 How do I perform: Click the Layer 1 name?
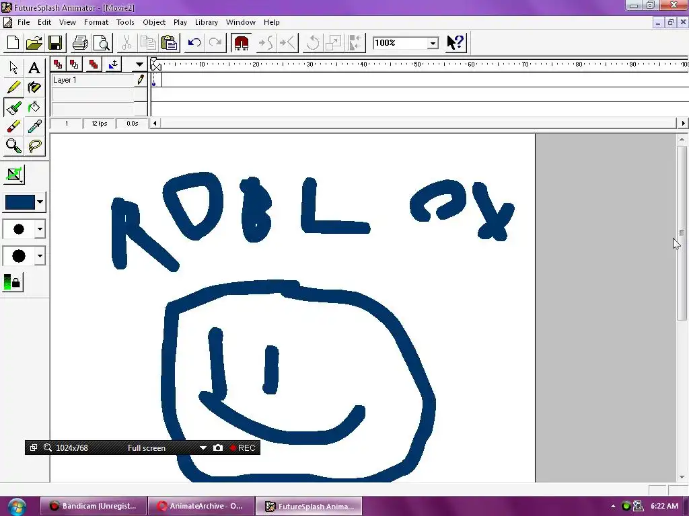tap(65, 80)
